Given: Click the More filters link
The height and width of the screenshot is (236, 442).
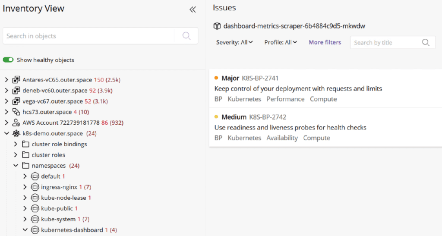Looking at the screenshot, I should (325, 42).
